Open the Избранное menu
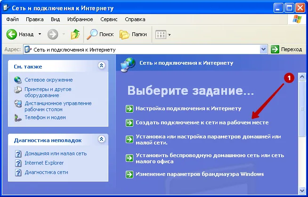The width and height of the screenshot is (308, 197). click(x=80, y=19)
